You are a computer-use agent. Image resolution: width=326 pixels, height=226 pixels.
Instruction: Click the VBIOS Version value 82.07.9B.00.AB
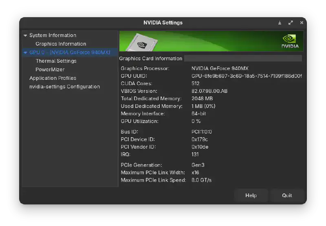point(209,91)
